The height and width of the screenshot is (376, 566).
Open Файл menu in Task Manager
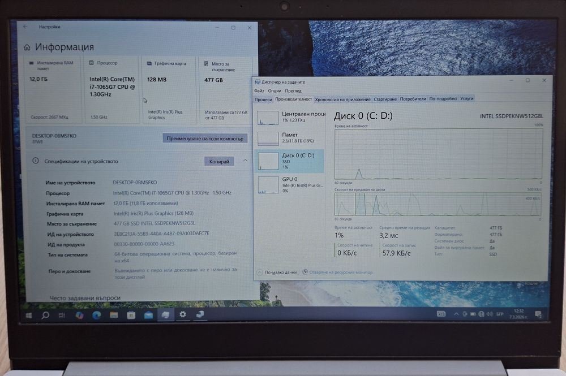pyautogui.click(x=259, y=91)
